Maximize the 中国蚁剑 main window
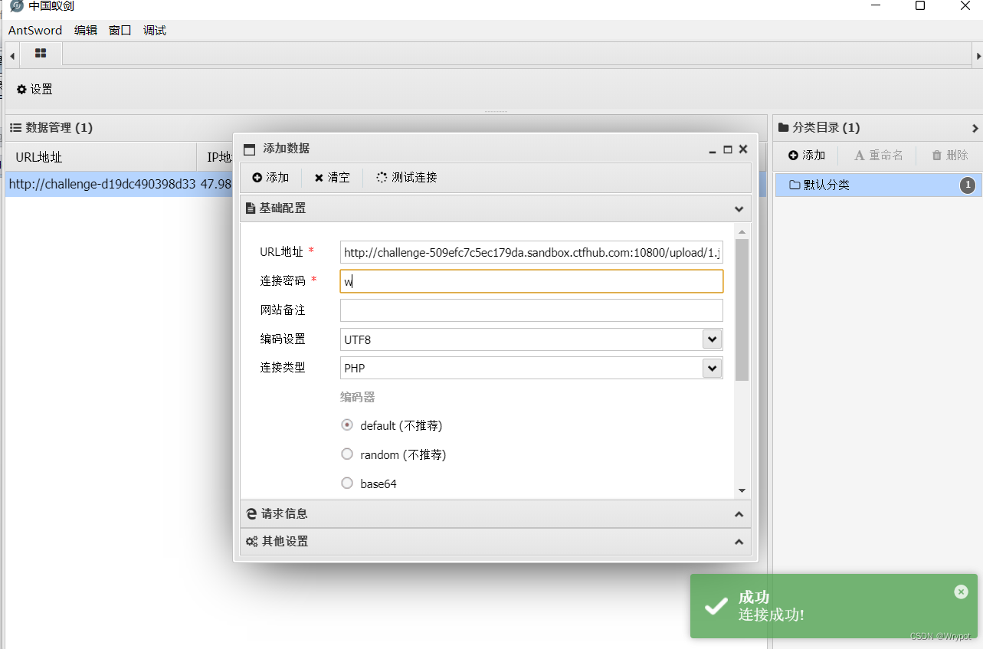983x649 pixels. (920, 6)
